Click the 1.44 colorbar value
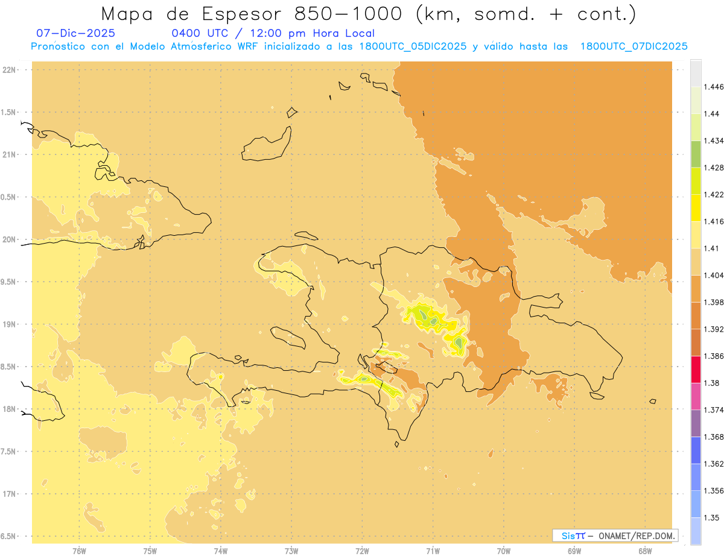The image size is (724, 559). [x=712, y=114]
